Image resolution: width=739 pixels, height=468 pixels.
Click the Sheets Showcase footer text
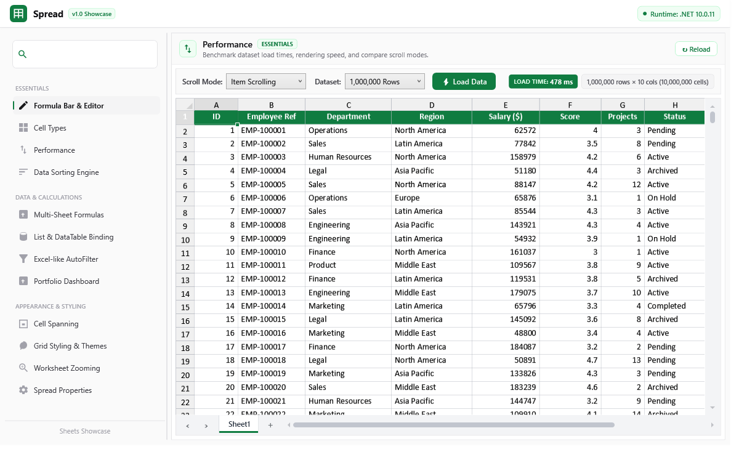[85, 431]
